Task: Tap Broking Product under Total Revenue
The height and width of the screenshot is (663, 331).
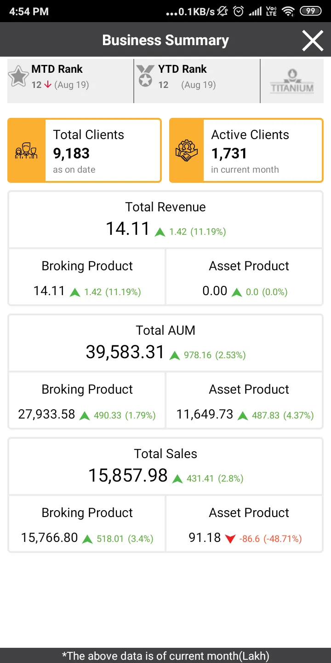Action: coord(87,277)
